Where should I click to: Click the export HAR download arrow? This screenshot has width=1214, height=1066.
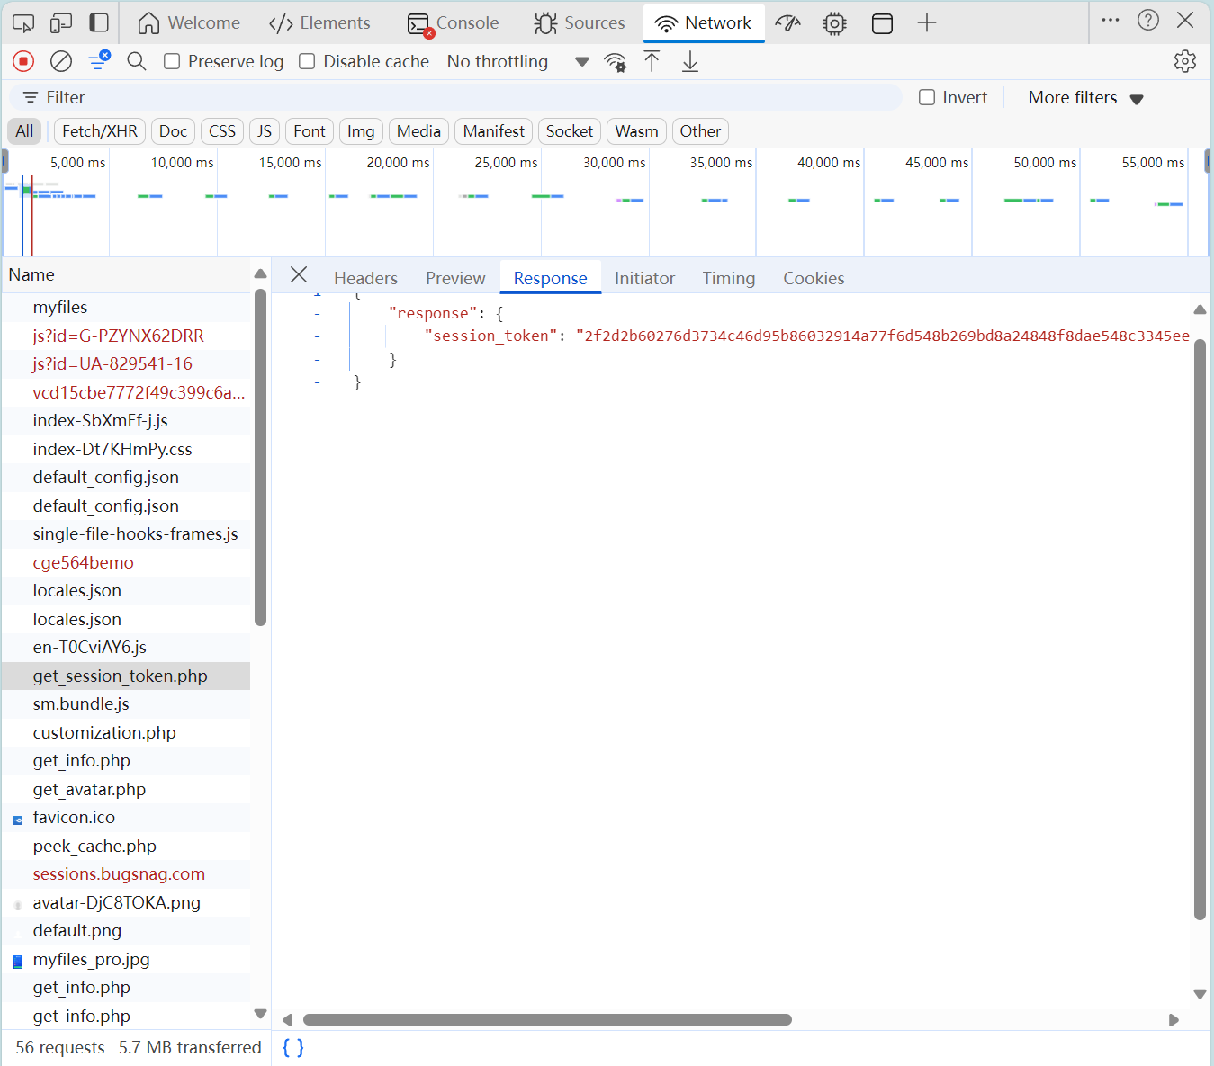(x=690, y=61)
